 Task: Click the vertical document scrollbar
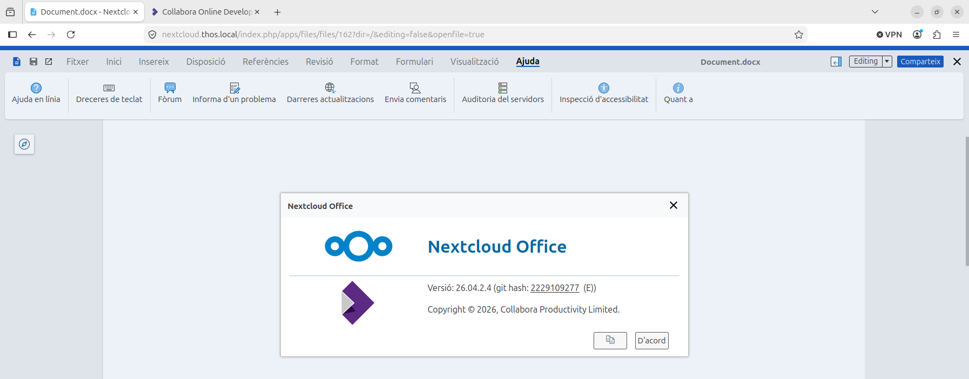[967, 201]
